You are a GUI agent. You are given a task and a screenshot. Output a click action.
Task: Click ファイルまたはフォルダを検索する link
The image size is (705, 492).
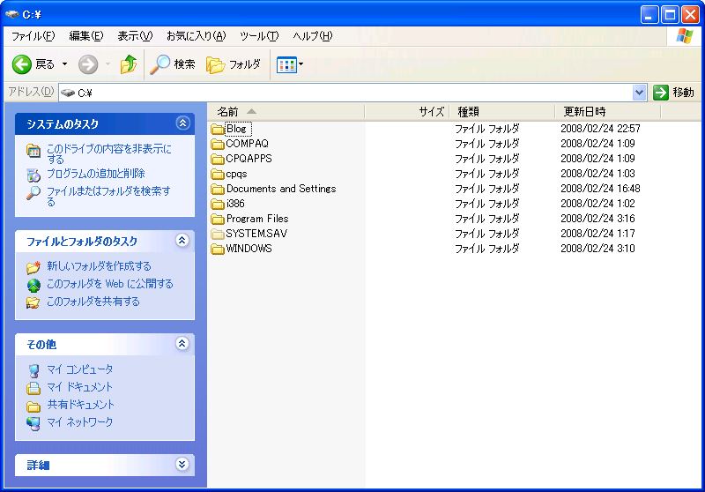pyautogui.click(x=108, y=196)
